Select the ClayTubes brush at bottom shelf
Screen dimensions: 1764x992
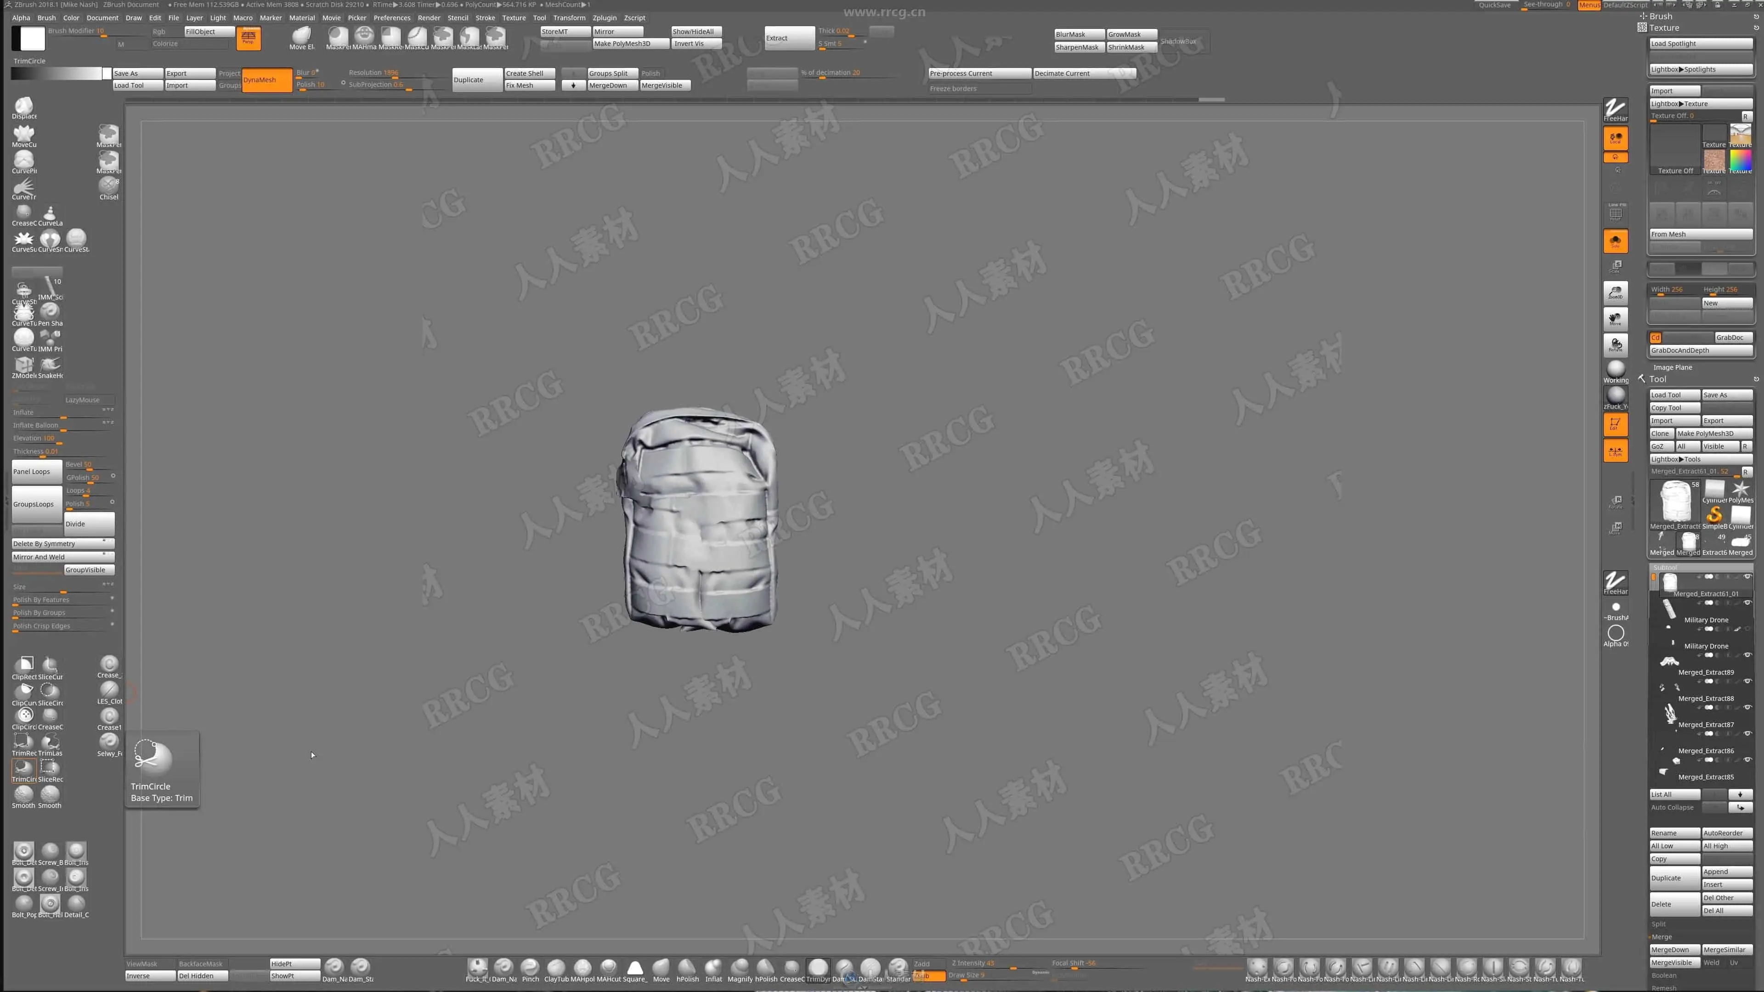coord(556,967)
